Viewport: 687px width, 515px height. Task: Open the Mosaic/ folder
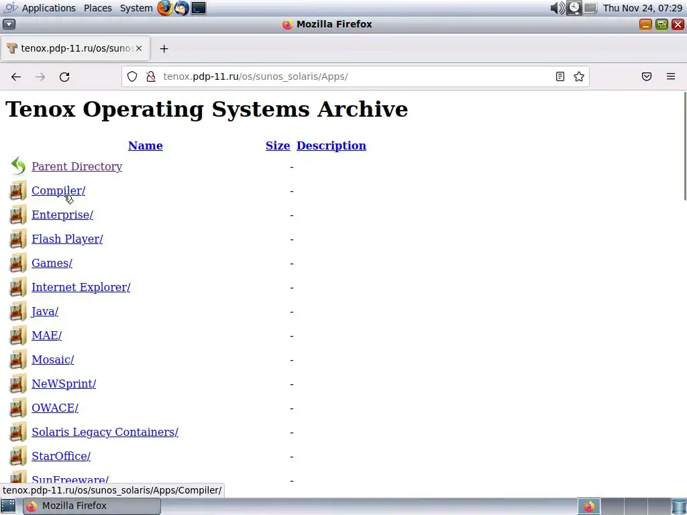pyautogui.click(x=52, y=359)
